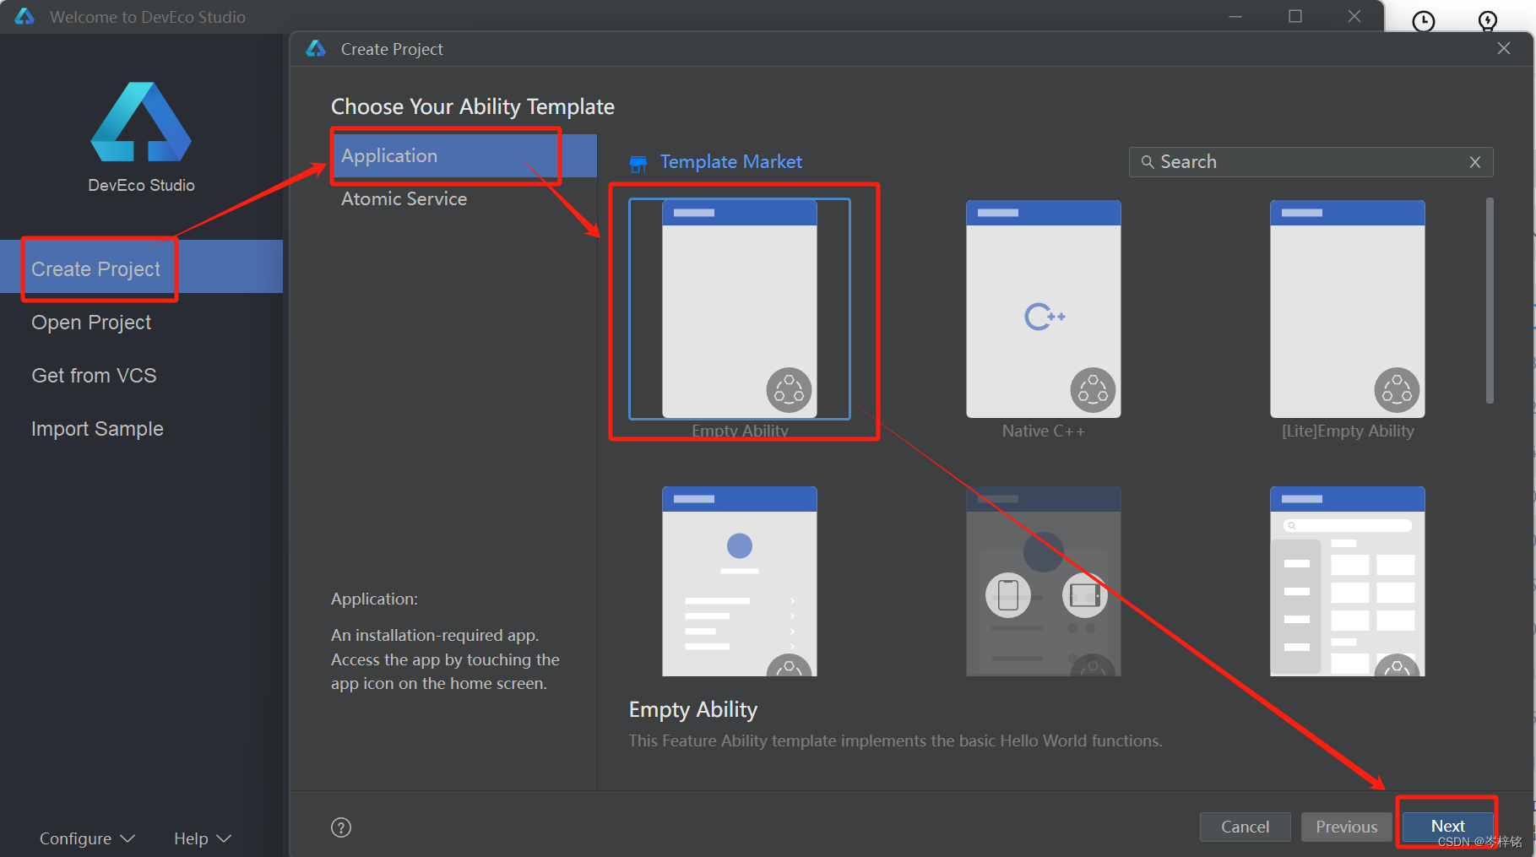
Task: Select the Empty Ability template
Action: coord(740,309)
